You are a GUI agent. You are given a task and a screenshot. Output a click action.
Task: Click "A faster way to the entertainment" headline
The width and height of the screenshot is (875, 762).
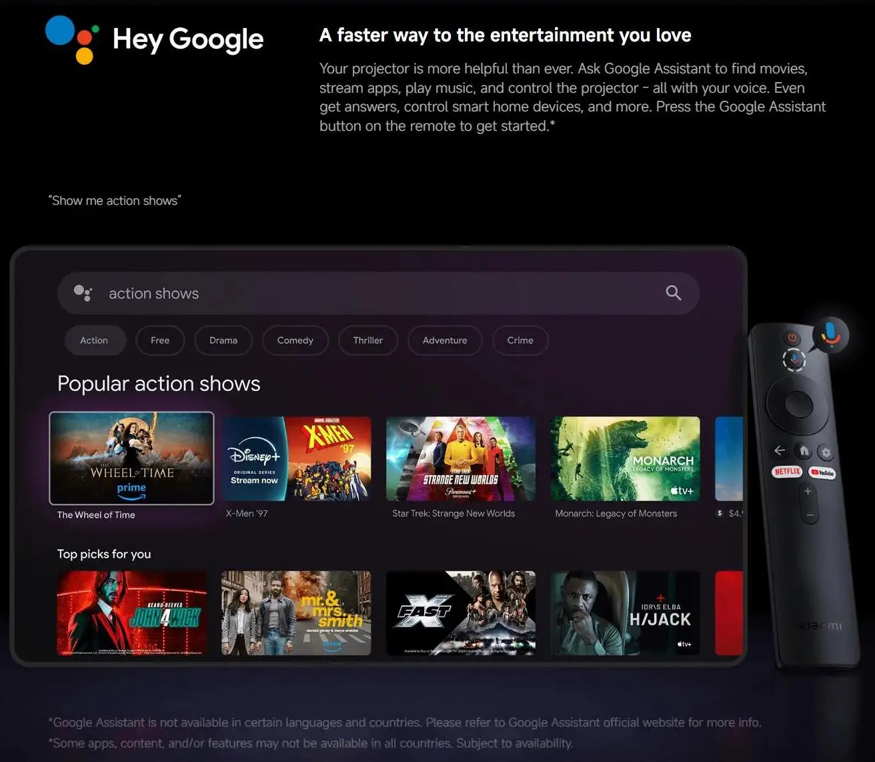click(x=505, y=35)
